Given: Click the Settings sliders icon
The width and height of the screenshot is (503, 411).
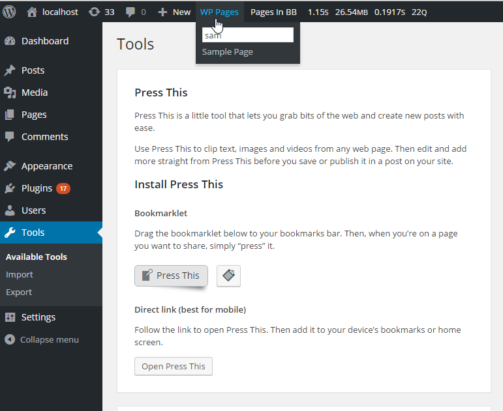Looking at the screenshot, I should coord(10,317).
